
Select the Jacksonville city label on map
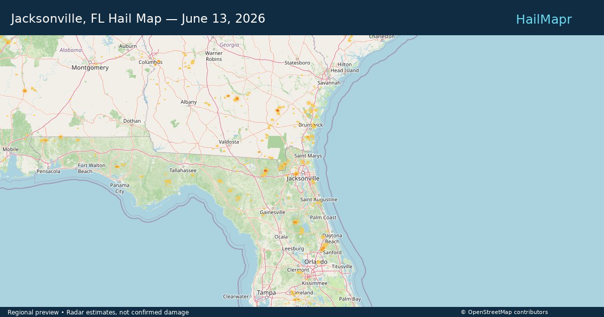click(303, 179)
